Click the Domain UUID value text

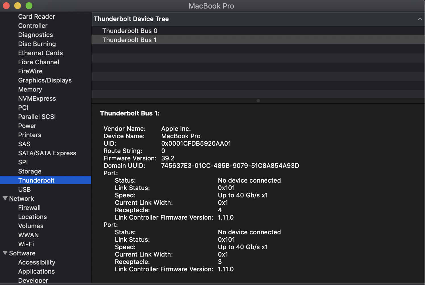(230, 166)
